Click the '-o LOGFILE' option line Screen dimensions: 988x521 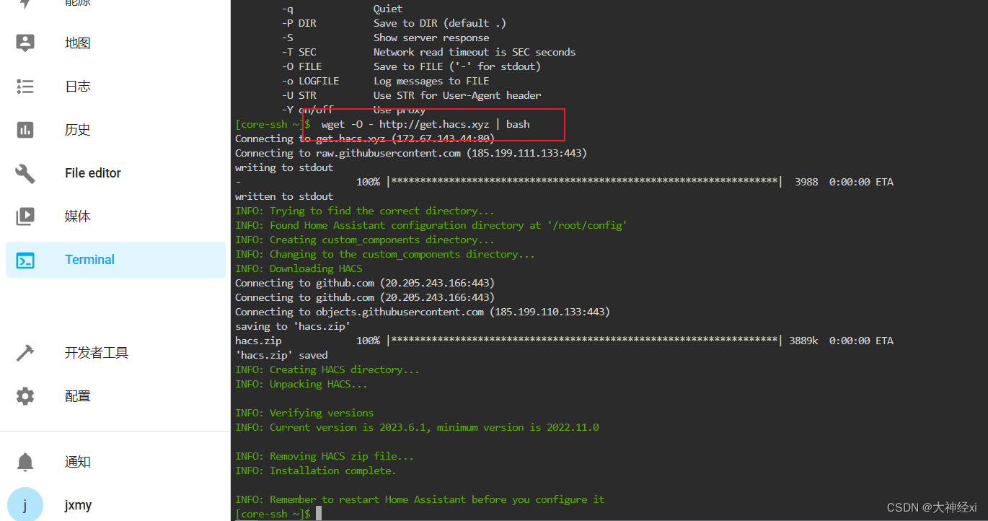(x=385, y=81)
